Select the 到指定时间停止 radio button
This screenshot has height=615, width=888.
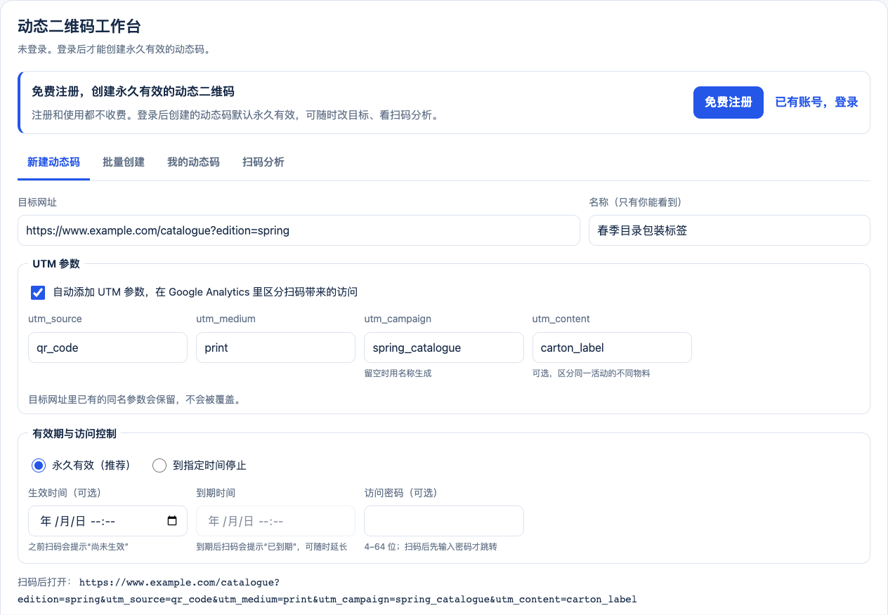click(159, 465)
